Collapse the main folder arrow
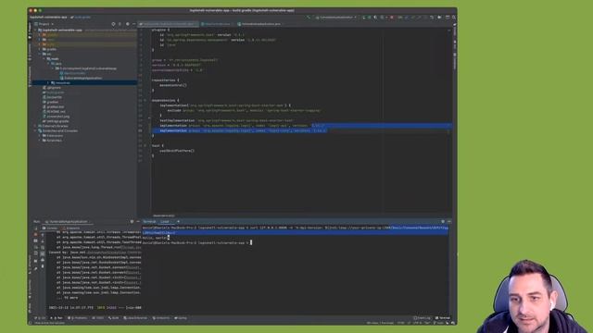This screenshot has width=593, height=333. [44, 59]
